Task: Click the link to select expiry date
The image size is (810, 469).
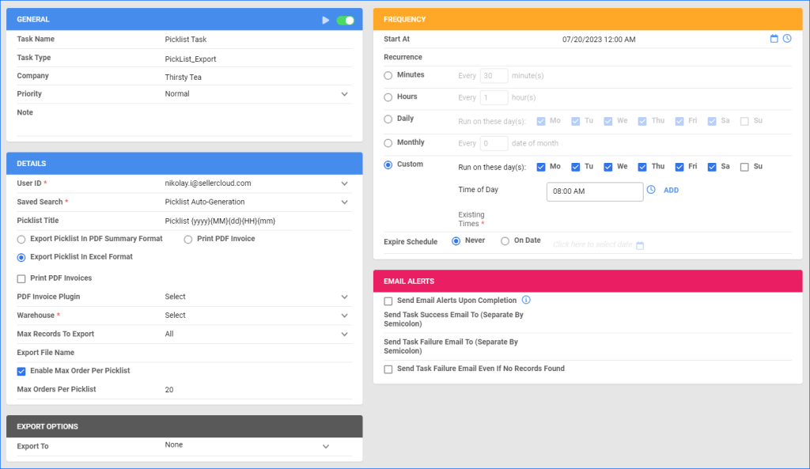Action: [x=596, y=245]
